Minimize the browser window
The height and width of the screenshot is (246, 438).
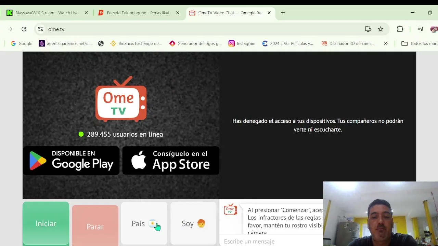[x=412, y=13]
